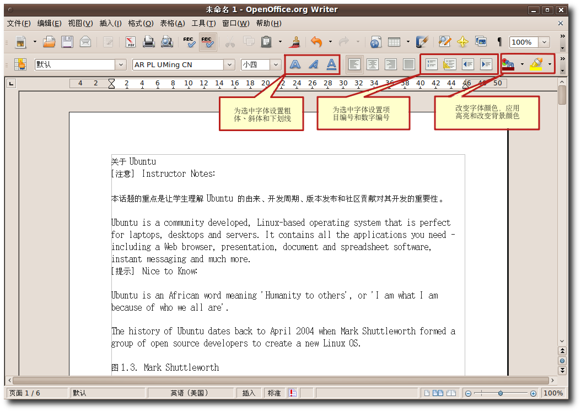Insert a Table using the grid icon
Viewport: 581px width, 412px height.
pos(394,42)
